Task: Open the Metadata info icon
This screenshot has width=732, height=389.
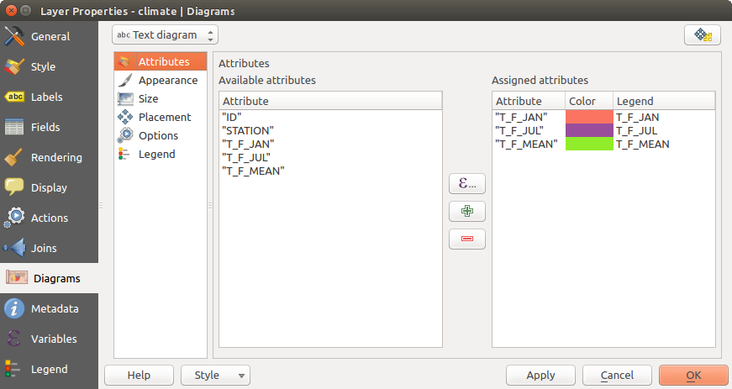Action: (15, 308)
